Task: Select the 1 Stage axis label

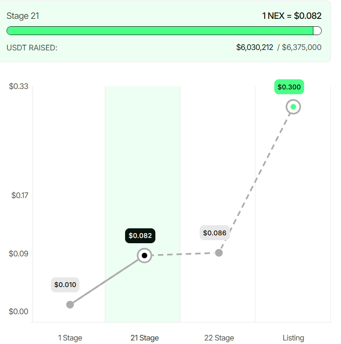Action: click(x=70, y=338)
